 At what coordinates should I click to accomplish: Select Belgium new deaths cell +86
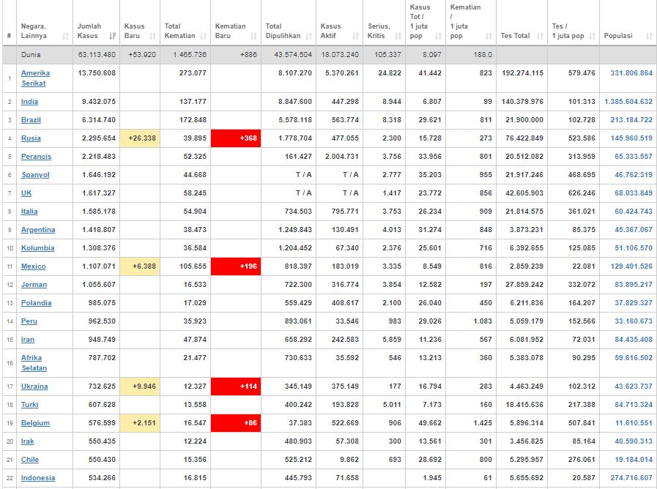coord(236,423)
